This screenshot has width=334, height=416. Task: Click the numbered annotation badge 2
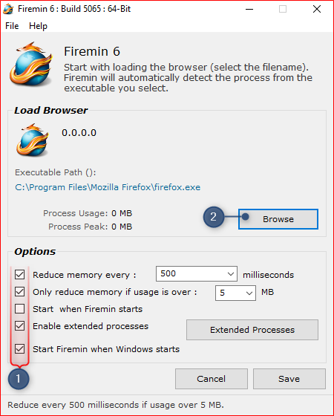coord(214,217)
